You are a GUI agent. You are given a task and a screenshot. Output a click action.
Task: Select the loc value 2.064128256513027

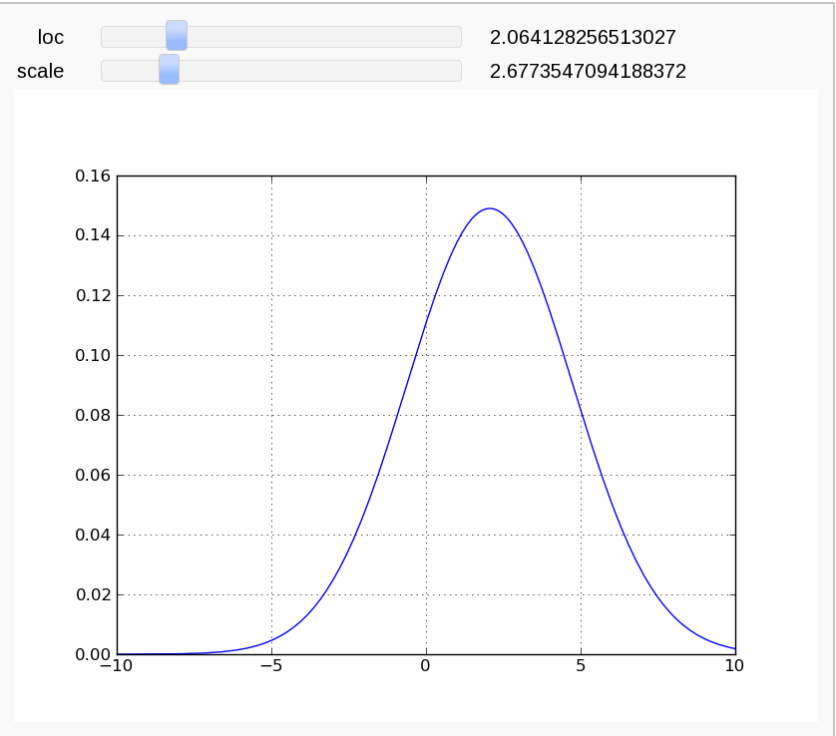point(583,38)
